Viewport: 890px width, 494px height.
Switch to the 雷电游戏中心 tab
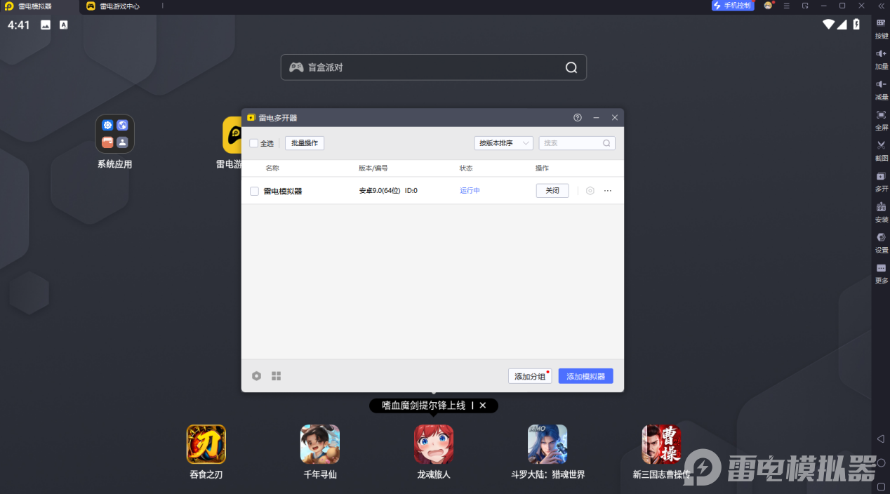[x=114, y=6]
